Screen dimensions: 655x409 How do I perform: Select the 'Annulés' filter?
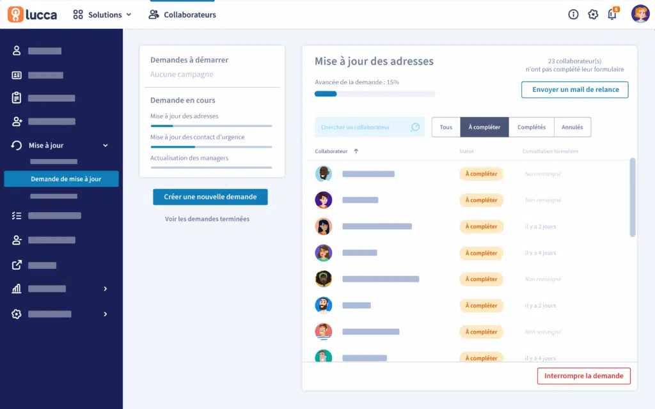[x=572, y=127]
